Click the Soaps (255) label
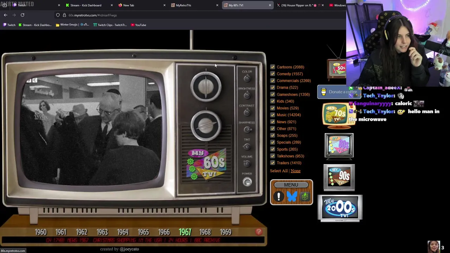Screen dimensions: 450x253 tap(287, 135)
